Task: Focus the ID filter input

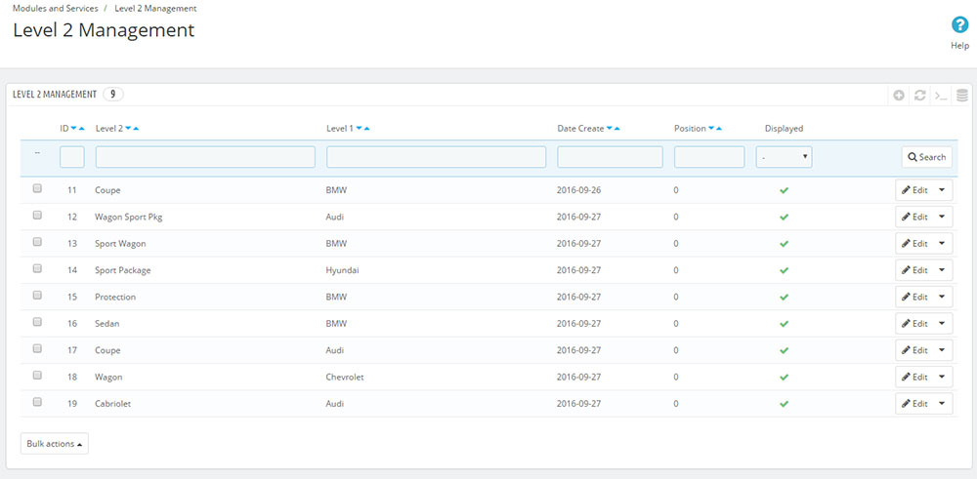Action: pyautogui.click(x=72, y=157)
